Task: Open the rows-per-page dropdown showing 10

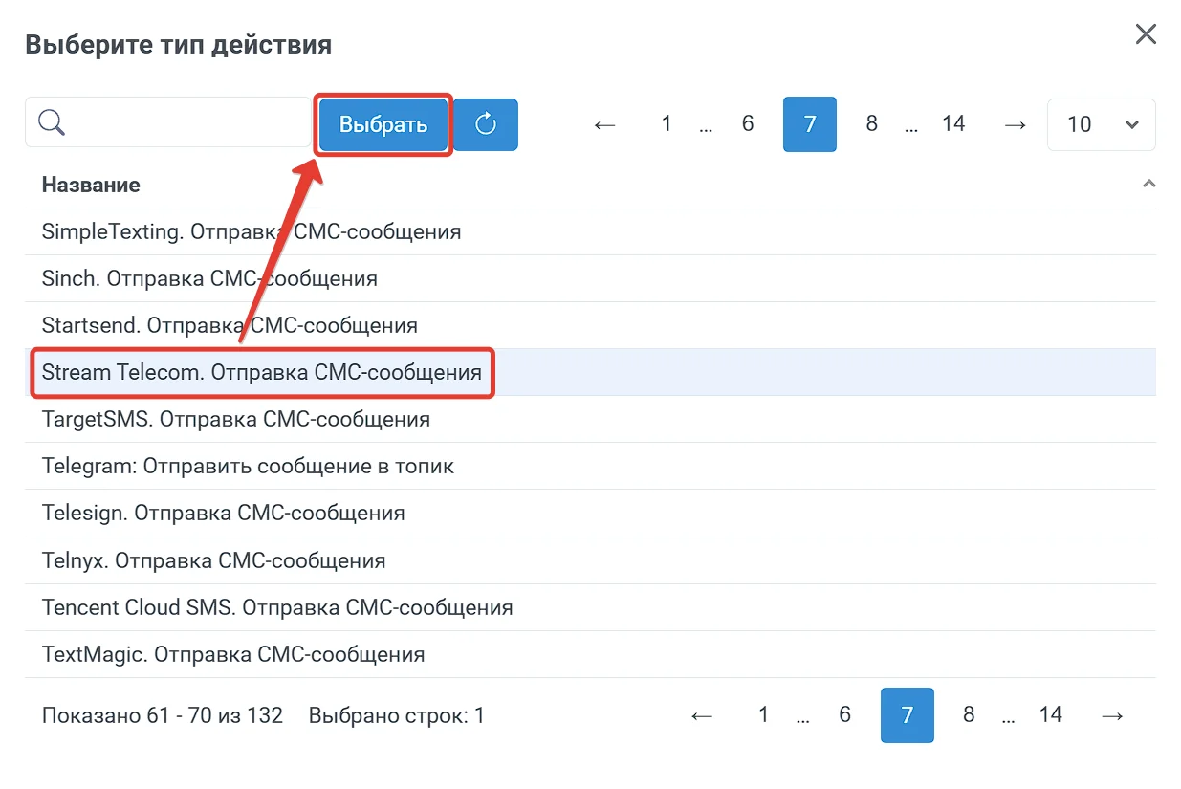Action: tap(1102, 124)
